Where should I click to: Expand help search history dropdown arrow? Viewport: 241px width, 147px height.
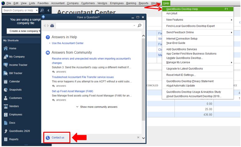click(134, 25)
